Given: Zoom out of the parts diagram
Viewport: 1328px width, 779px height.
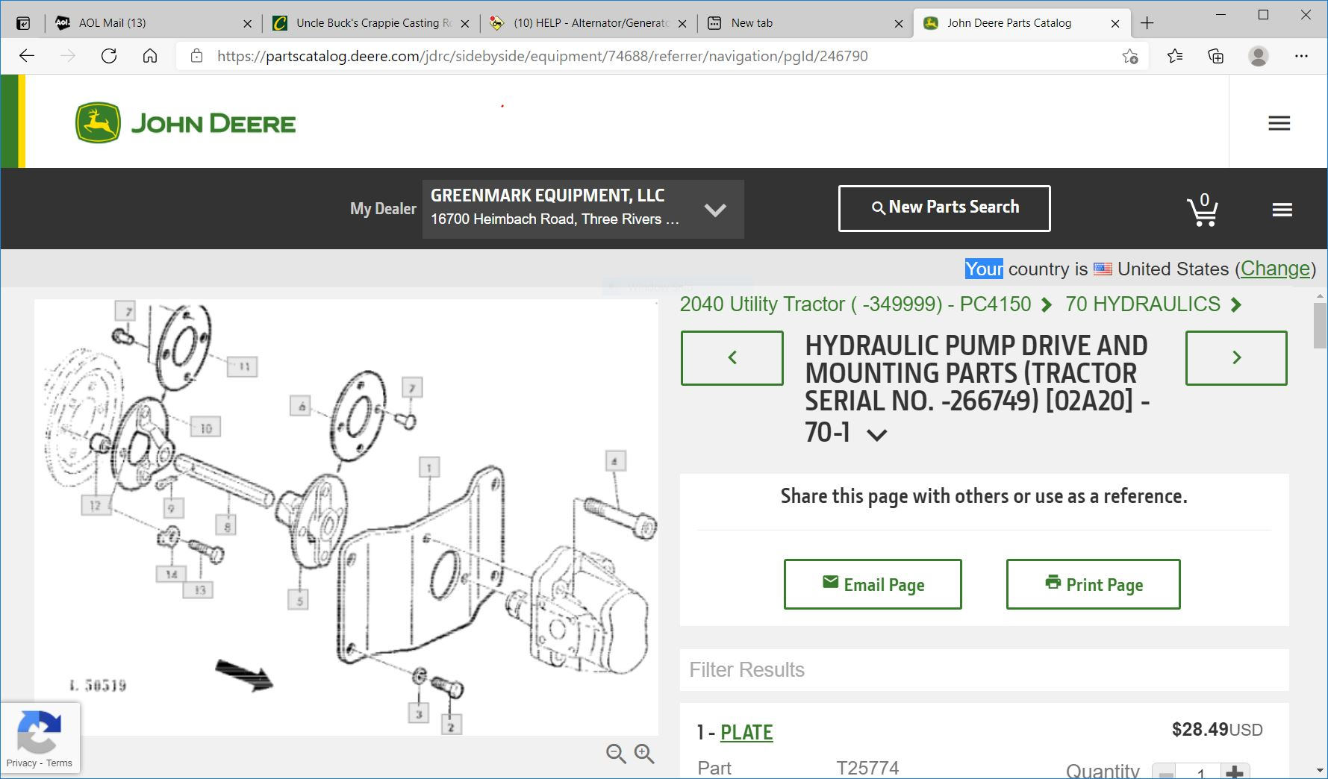Looking at the screenshot, I should point(616,754).
